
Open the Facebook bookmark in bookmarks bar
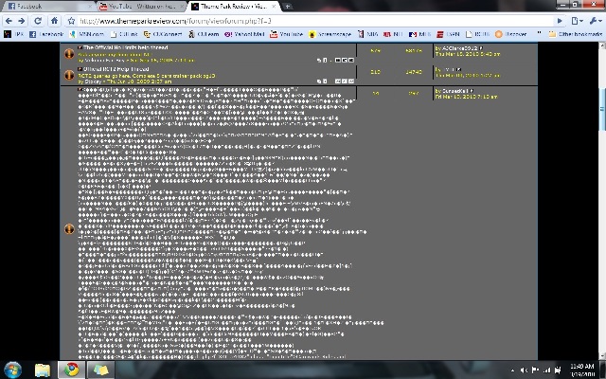(x=46, y=34)
